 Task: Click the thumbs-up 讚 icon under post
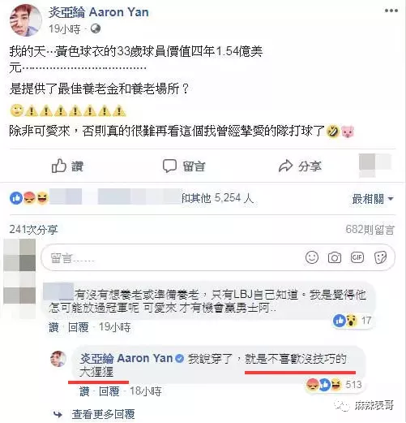[x=59, y=166]
